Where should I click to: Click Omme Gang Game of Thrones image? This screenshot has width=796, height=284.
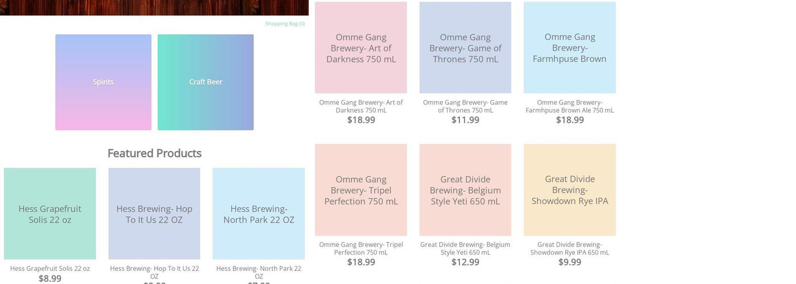(x=465, y=48)
